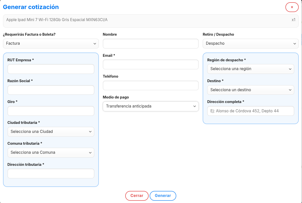
Task: Focus the Email input field
Action: click(x=151, y=65)
